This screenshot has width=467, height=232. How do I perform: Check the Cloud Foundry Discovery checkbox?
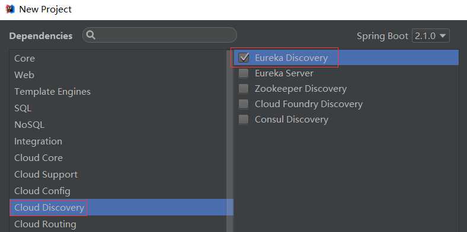coord(244,104)
